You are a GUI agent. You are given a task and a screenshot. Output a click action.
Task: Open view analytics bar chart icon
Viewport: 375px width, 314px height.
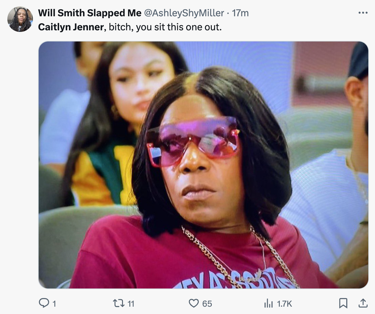point(268,303)
